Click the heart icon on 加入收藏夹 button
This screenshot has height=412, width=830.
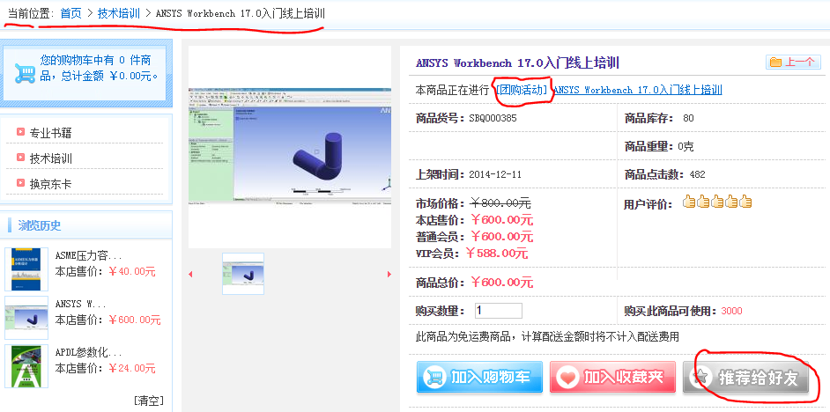click(x=568, y=378)
